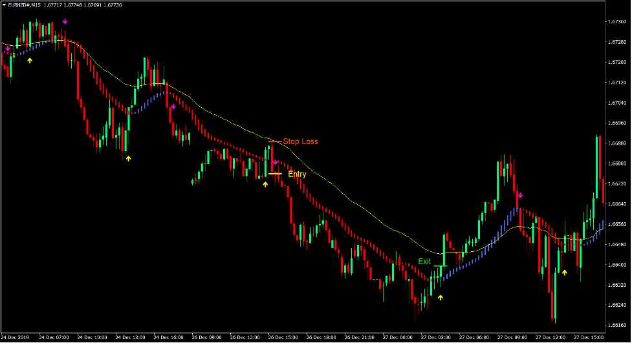Viewport: 632px width, 343px height.
Task: Click the 24 Dec 2019 date on time axis
Action: pos(16,337)
